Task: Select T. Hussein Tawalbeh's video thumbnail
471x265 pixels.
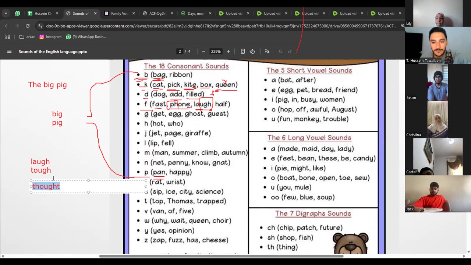Action: click(438, 45)
